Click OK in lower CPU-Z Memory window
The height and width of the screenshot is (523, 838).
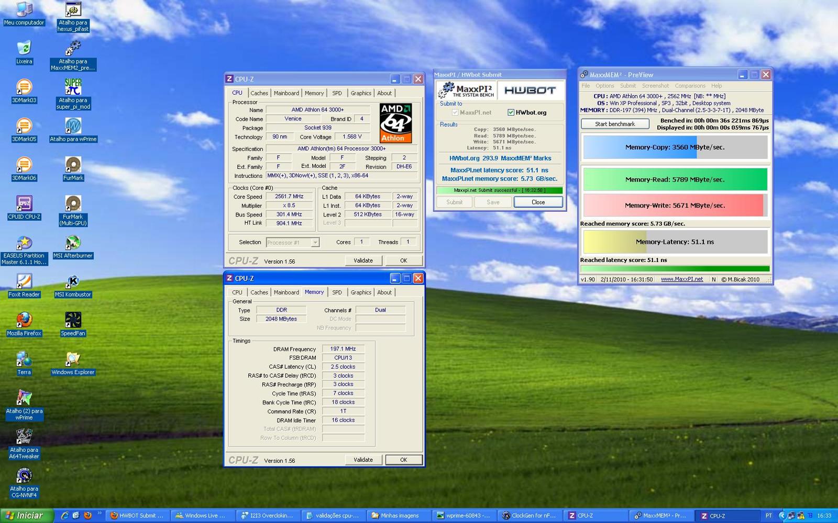tap(403, 460)
